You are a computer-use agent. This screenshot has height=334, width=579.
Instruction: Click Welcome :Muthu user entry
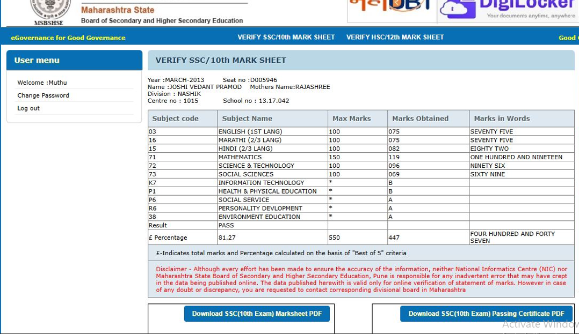pos(42,83)
